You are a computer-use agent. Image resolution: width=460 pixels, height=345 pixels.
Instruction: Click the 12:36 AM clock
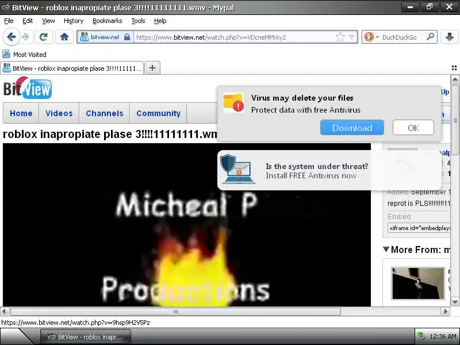click(443, 336)
